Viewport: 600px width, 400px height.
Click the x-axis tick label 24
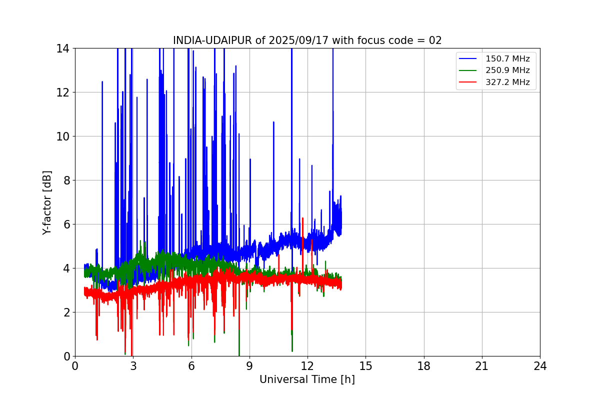pos(540,365)
